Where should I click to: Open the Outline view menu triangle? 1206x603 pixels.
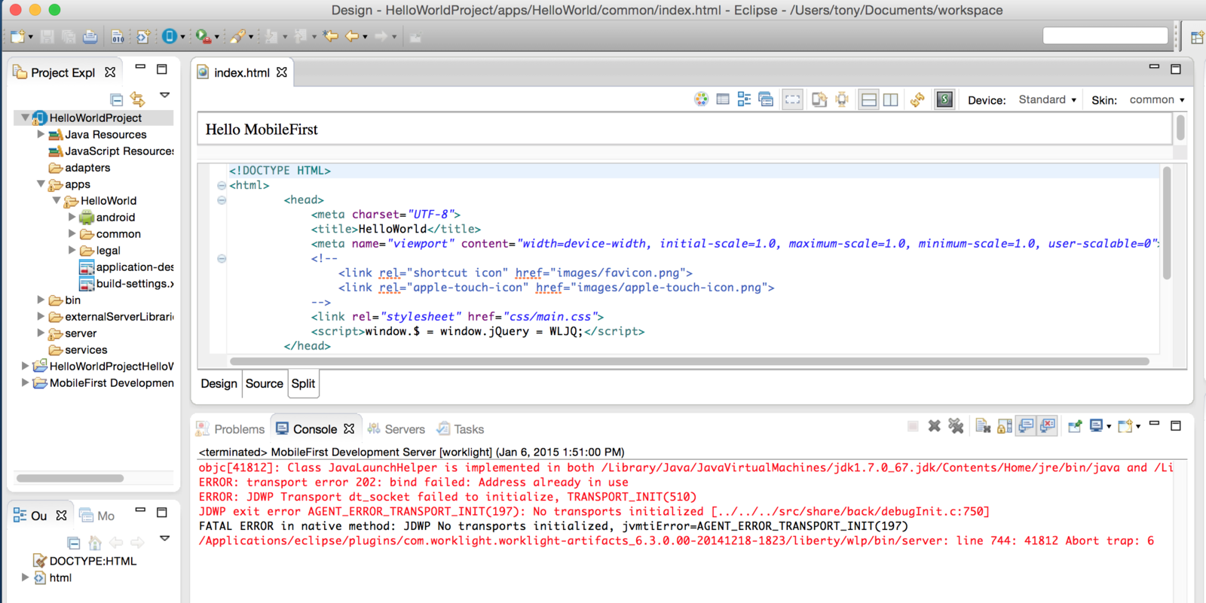click(164, 538)
